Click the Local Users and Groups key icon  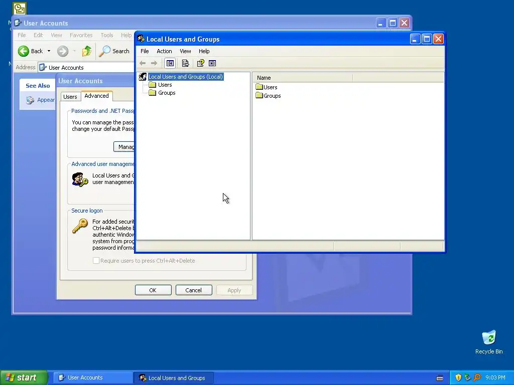pos(80,179)
